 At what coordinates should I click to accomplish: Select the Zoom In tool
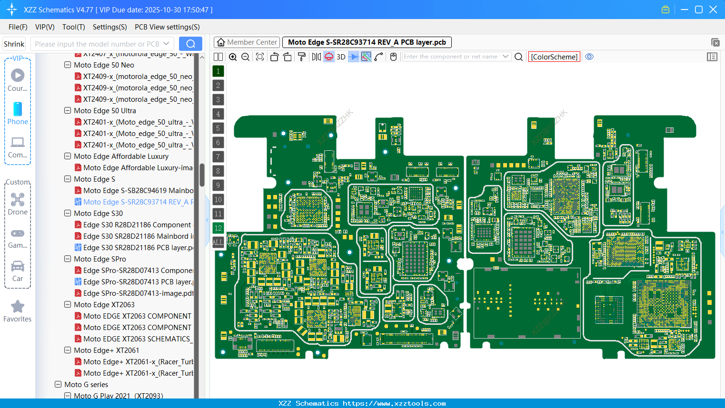233,57
